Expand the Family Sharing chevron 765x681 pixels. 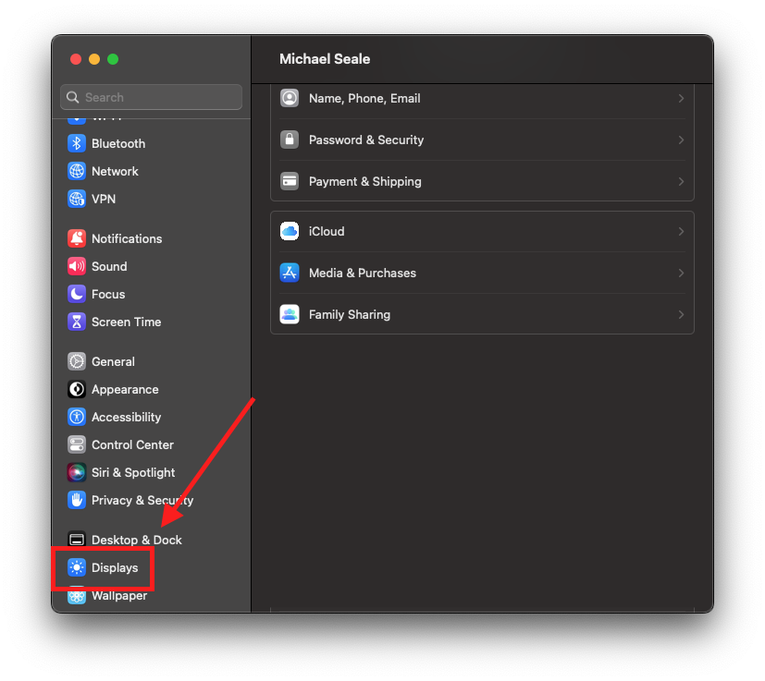[681, 314]
